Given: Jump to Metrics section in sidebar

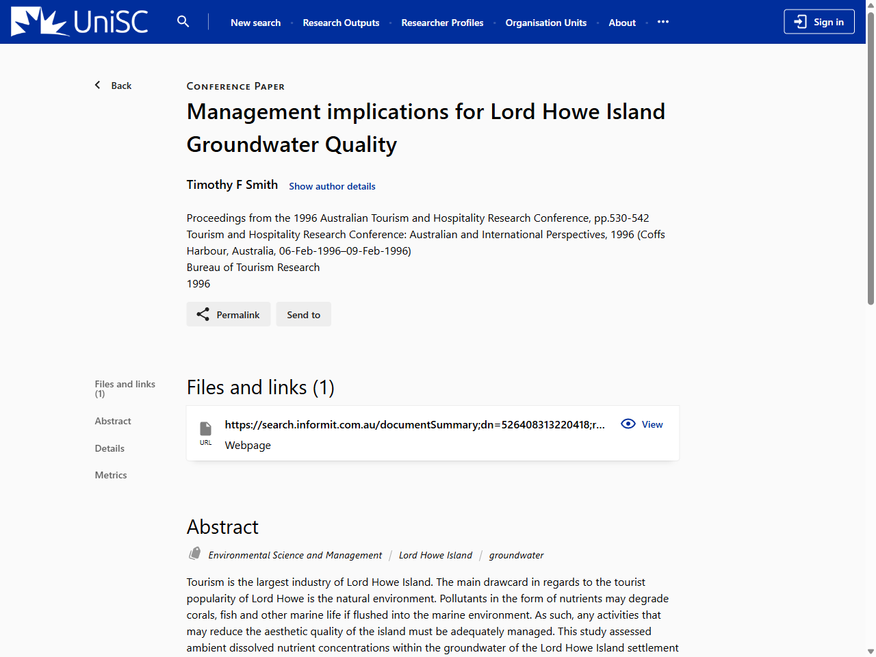Looking at the screenshot, I should (111, 475).
